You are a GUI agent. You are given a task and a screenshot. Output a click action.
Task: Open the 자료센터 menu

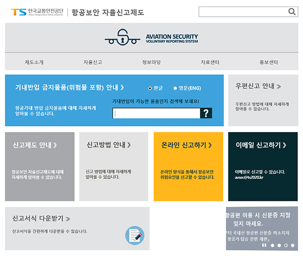[210, 62]
